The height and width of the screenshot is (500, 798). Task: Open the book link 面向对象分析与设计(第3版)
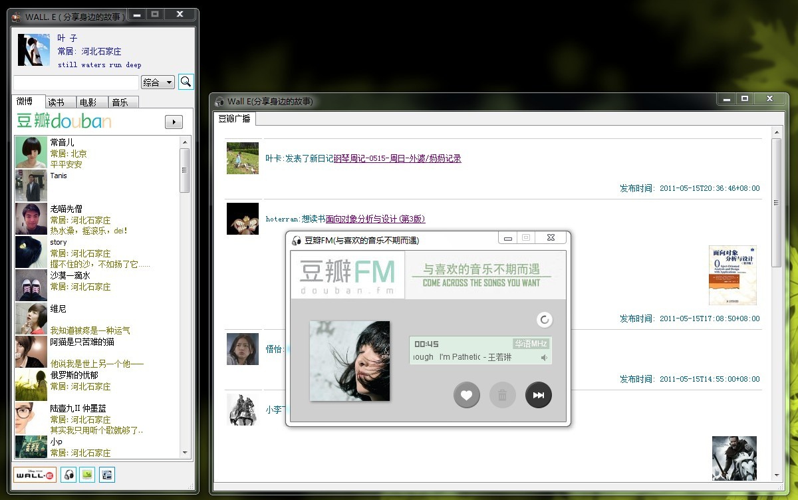(376, 219)
